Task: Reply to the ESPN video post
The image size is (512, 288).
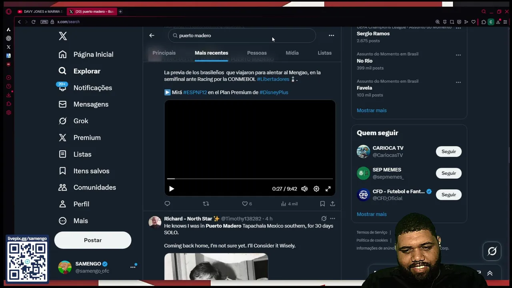Action: 167,204
